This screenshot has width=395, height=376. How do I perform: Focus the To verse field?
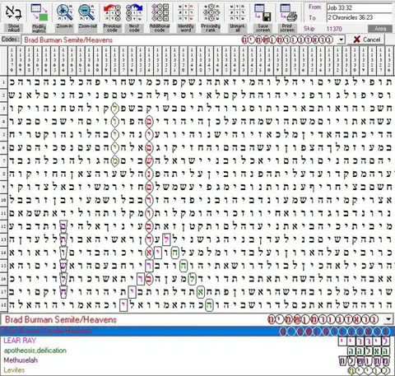tap(360, 17)
